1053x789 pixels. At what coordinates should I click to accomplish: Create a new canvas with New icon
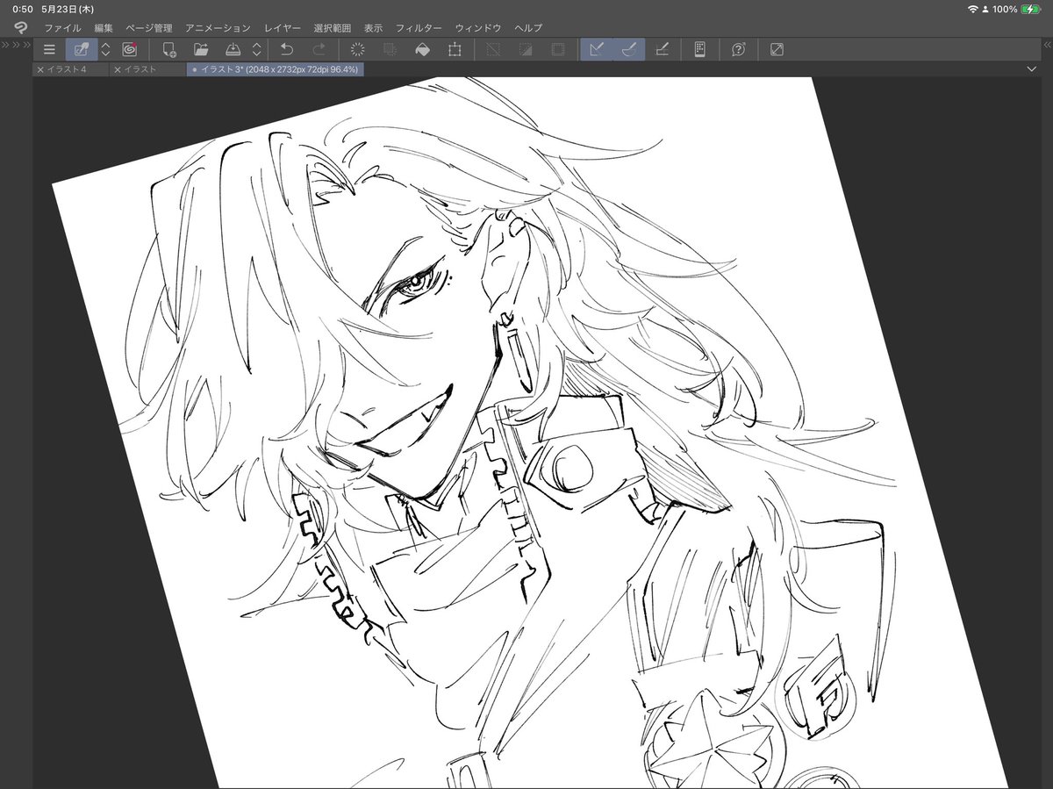tap(169, 49)
